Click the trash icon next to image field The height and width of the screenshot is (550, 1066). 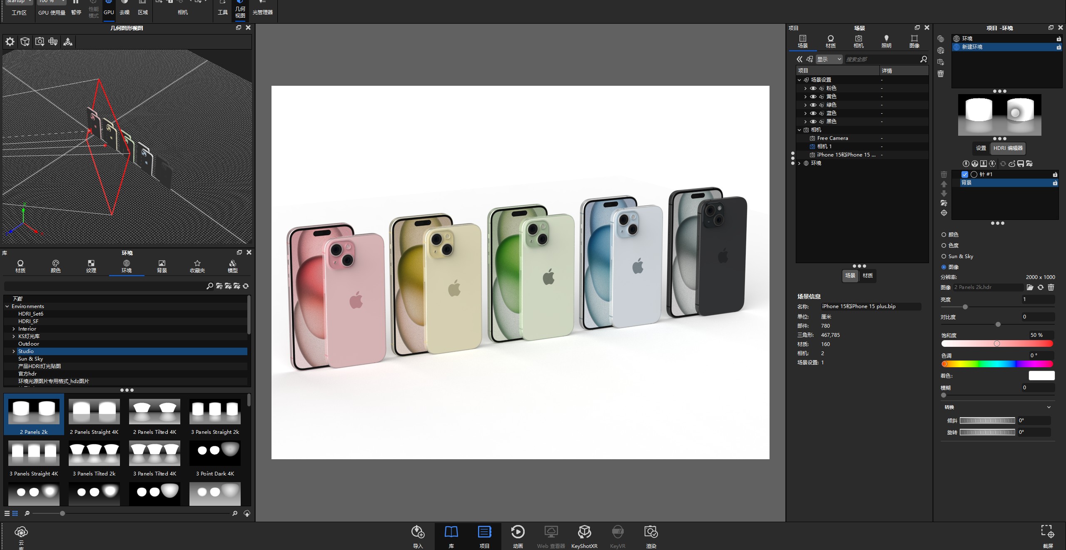point(1051,287)
